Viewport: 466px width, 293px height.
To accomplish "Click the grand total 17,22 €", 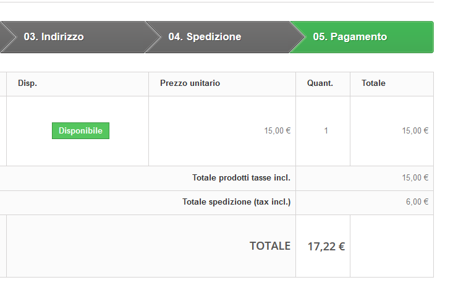I will point(326,247).
